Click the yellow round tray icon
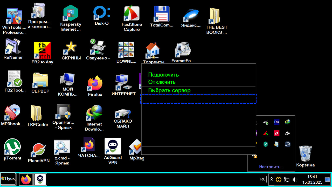This screenshot has width=332, height=187. click(x=278, y=179)
